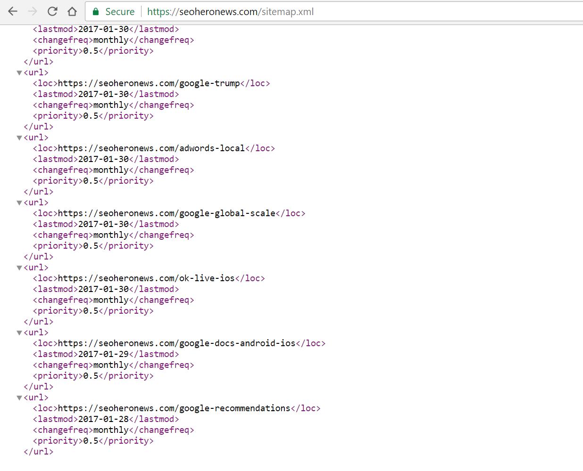Viewport: 583px width, 471px height.
Task: Click priority 0.5 under google-docs-android-ios
Action: click(93, 376)
